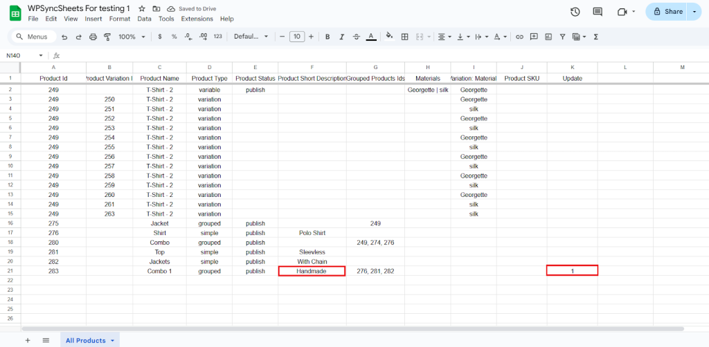Open the Tools menu

pyautogui.click(x=166, y=19)
